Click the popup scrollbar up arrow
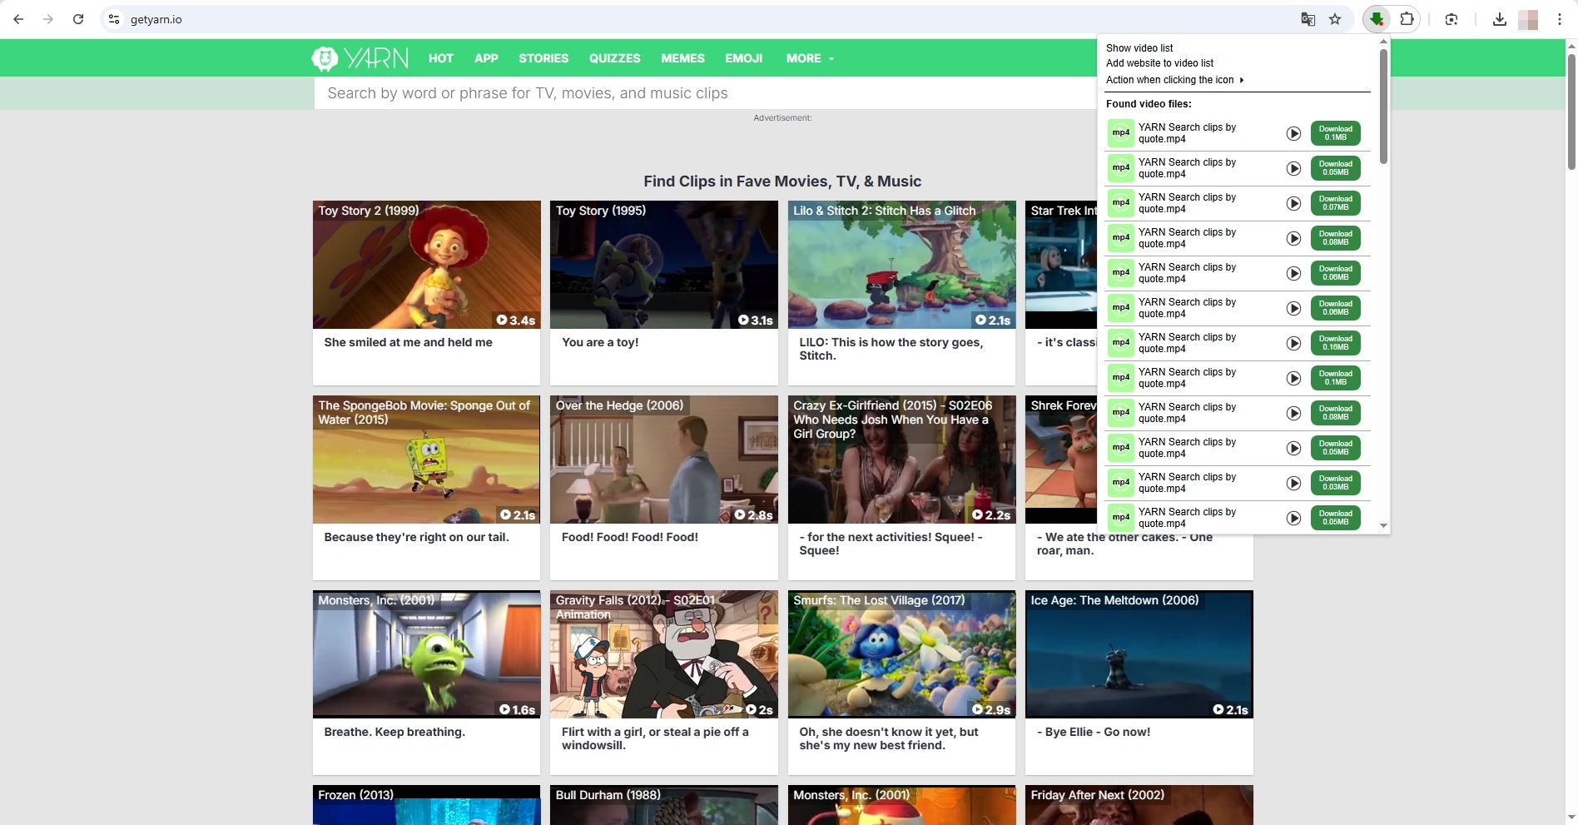Screen dimensions: 1578x825 click(1383, 41)
